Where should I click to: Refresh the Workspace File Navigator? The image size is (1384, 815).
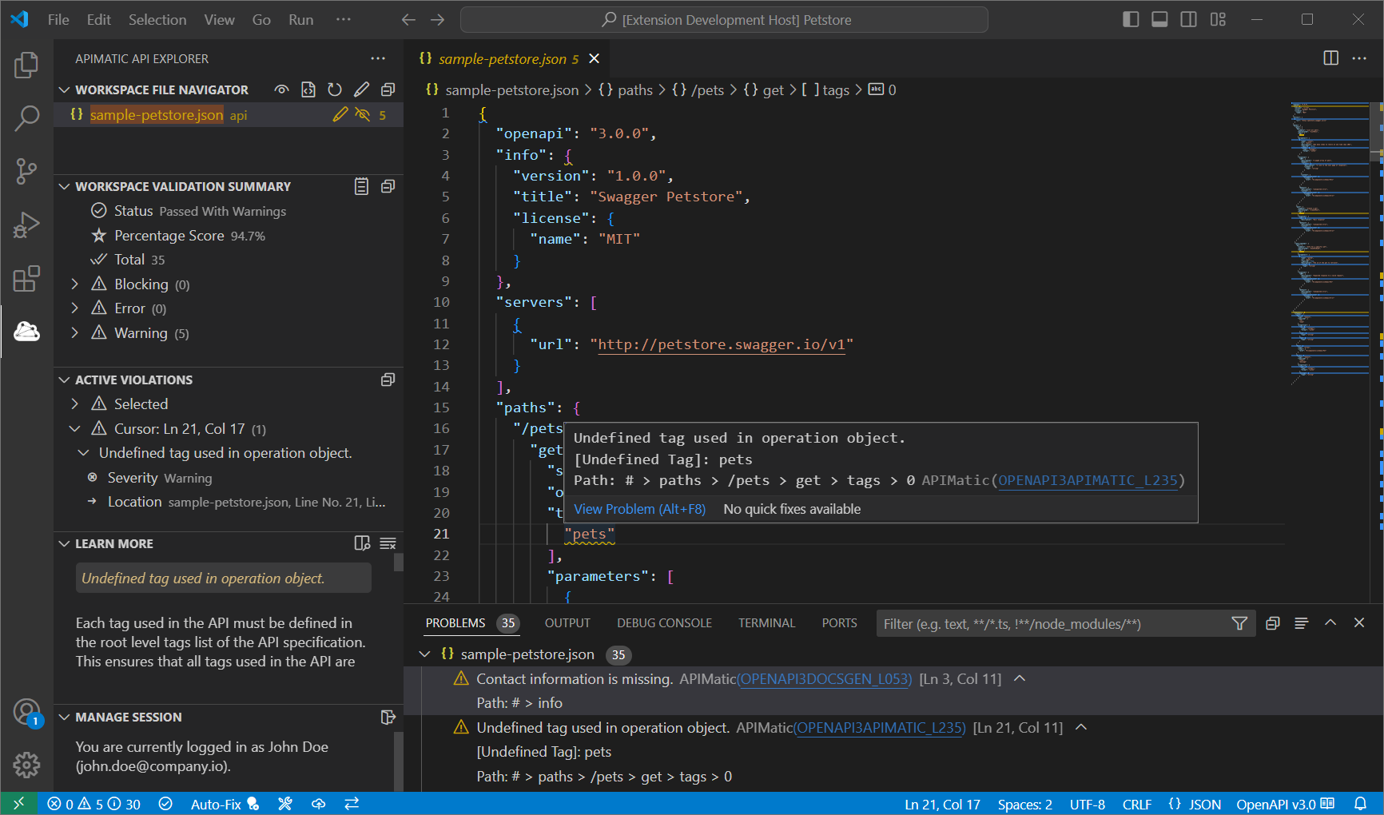pos(335,89)
